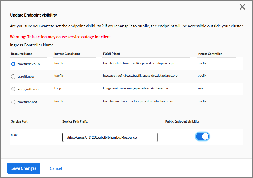Select the traefiknew ingress radio button
253x178 pixels.
[13, 77]
